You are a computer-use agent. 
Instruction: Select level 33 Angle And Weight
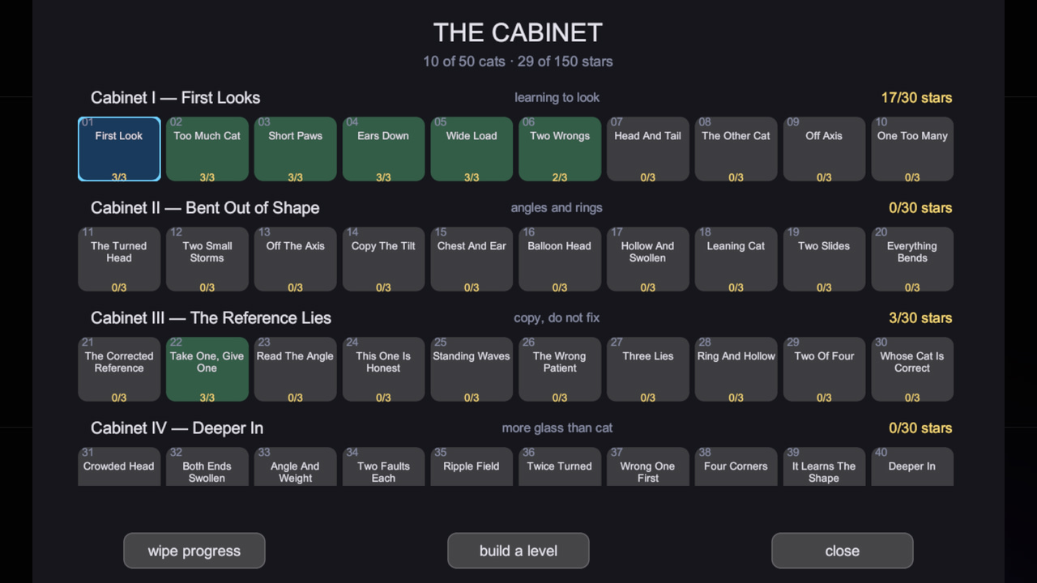296,466
